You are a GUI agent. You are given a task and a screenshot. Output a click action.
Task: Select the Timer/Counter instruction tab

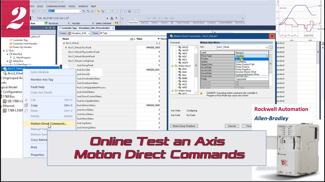coord(183,23)
